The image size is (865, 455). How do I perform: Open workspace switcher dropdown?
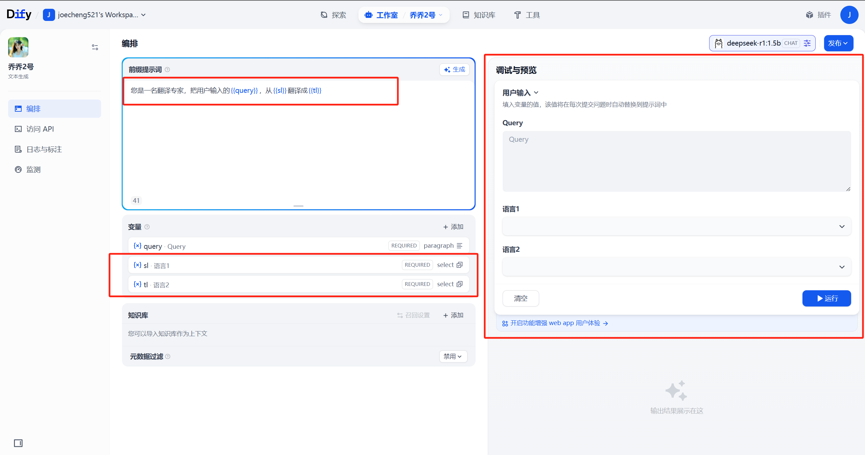tap(143, 15)
